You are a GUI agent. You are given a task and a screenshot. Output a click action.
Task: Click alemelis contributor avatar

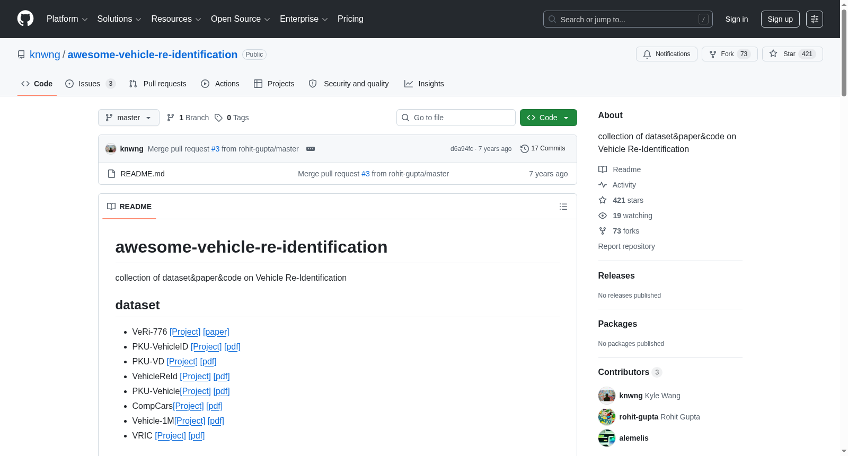[607, 438]
